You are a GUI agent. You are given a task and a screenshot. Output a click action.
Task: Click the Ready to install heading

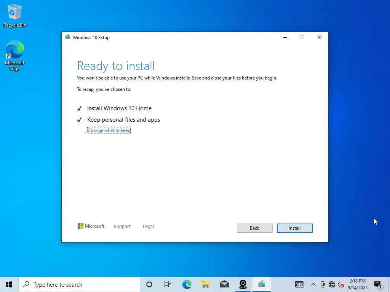click(x=116, y=66)
